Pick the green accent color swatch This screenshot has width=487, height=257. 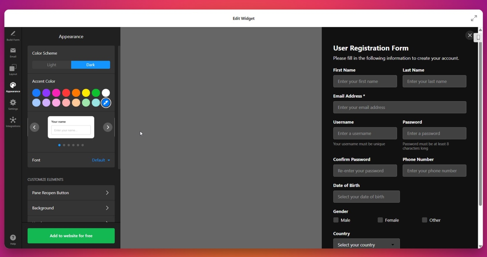[96, 93]
